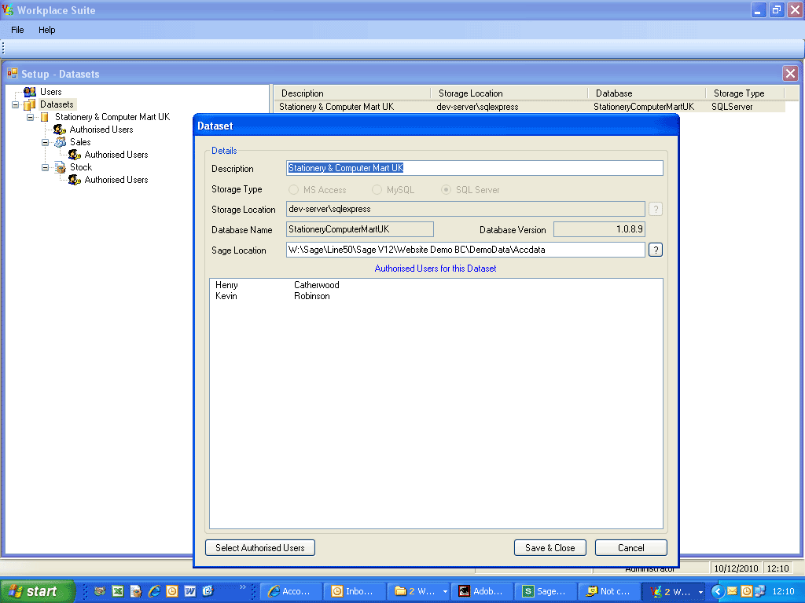Select the MS Access storage type radio button

(294, 190)
